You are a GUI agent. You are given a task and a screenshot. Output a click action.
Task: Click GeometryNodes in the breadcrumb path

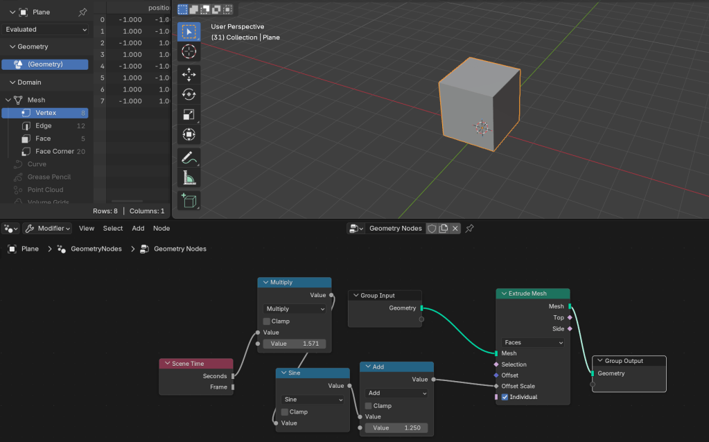(x=96, y=249)
